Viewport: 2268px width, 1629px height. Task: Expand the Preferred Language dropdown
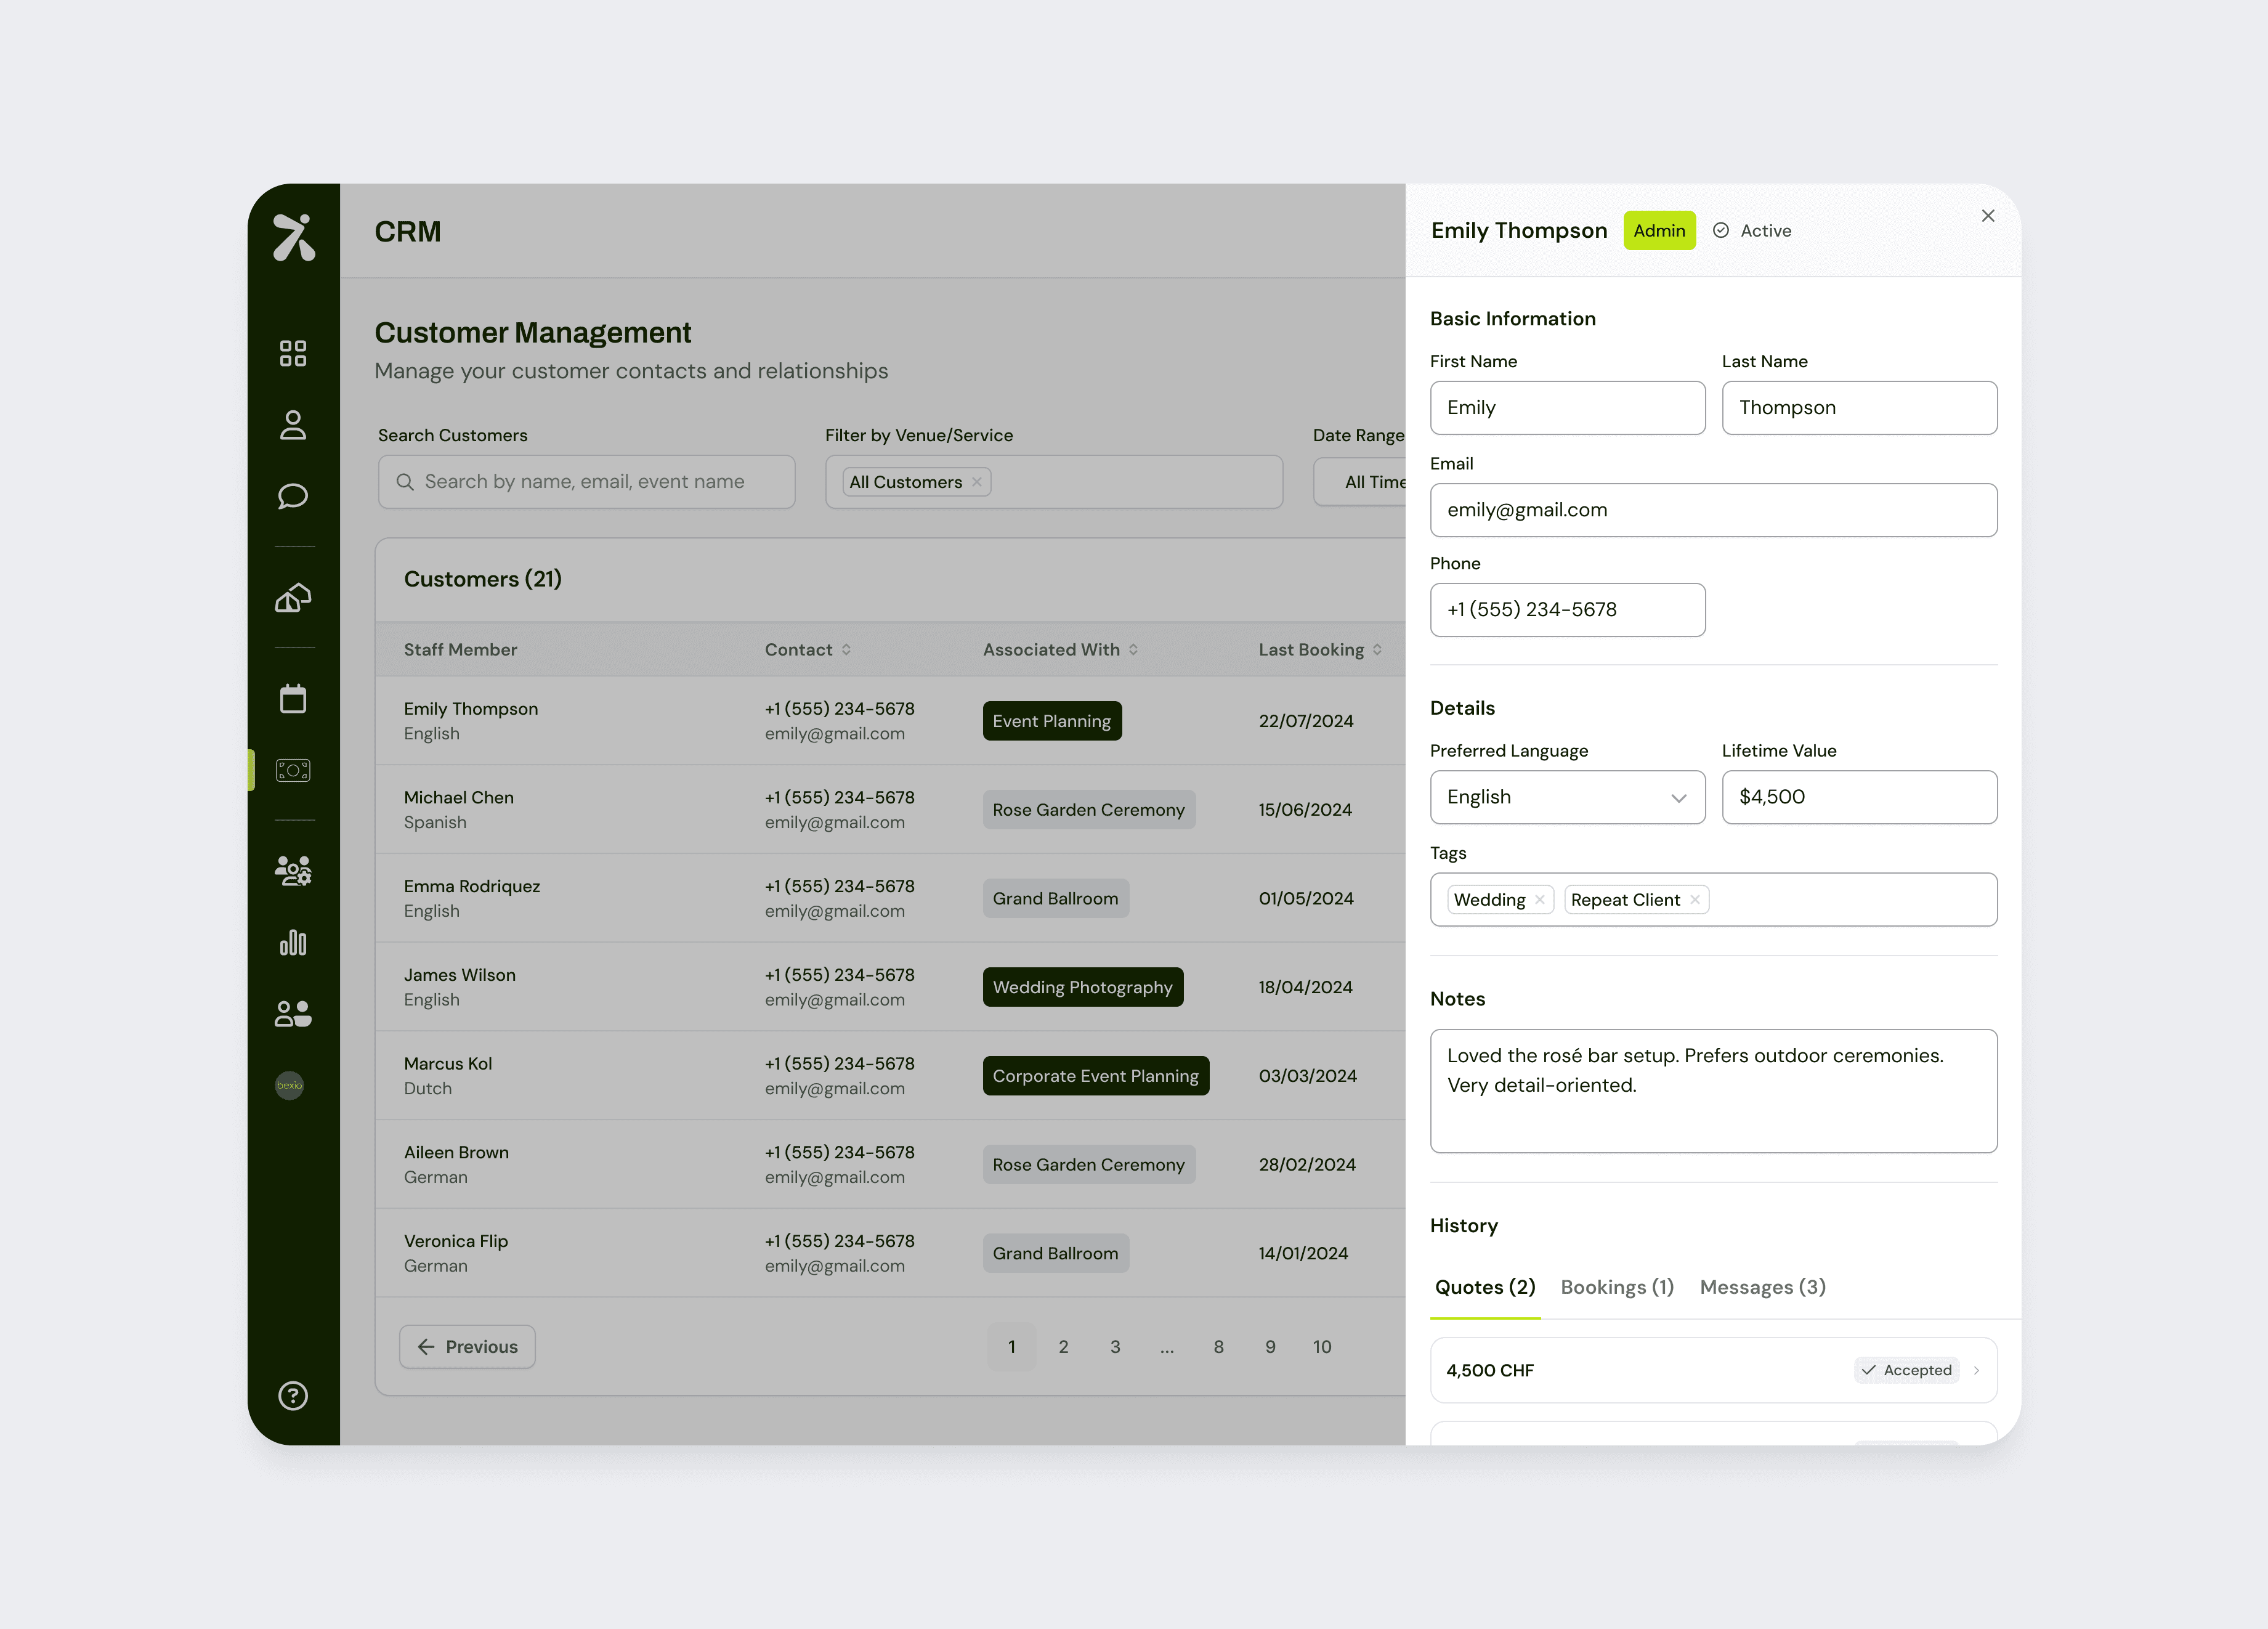click(x=1567, y=797)
